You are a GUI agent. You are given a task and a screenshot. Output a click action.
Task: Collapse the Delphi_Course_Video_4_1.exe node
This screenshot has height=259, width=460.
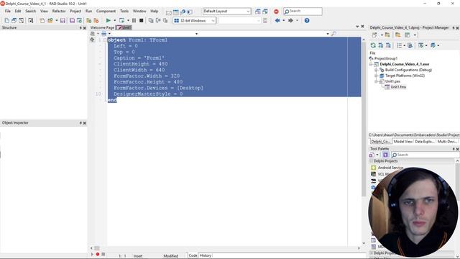click(371, 64)
